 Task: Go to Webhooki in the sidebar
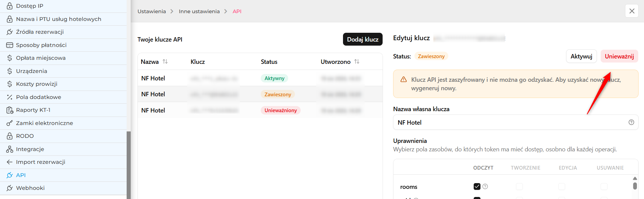click(63, 188)
